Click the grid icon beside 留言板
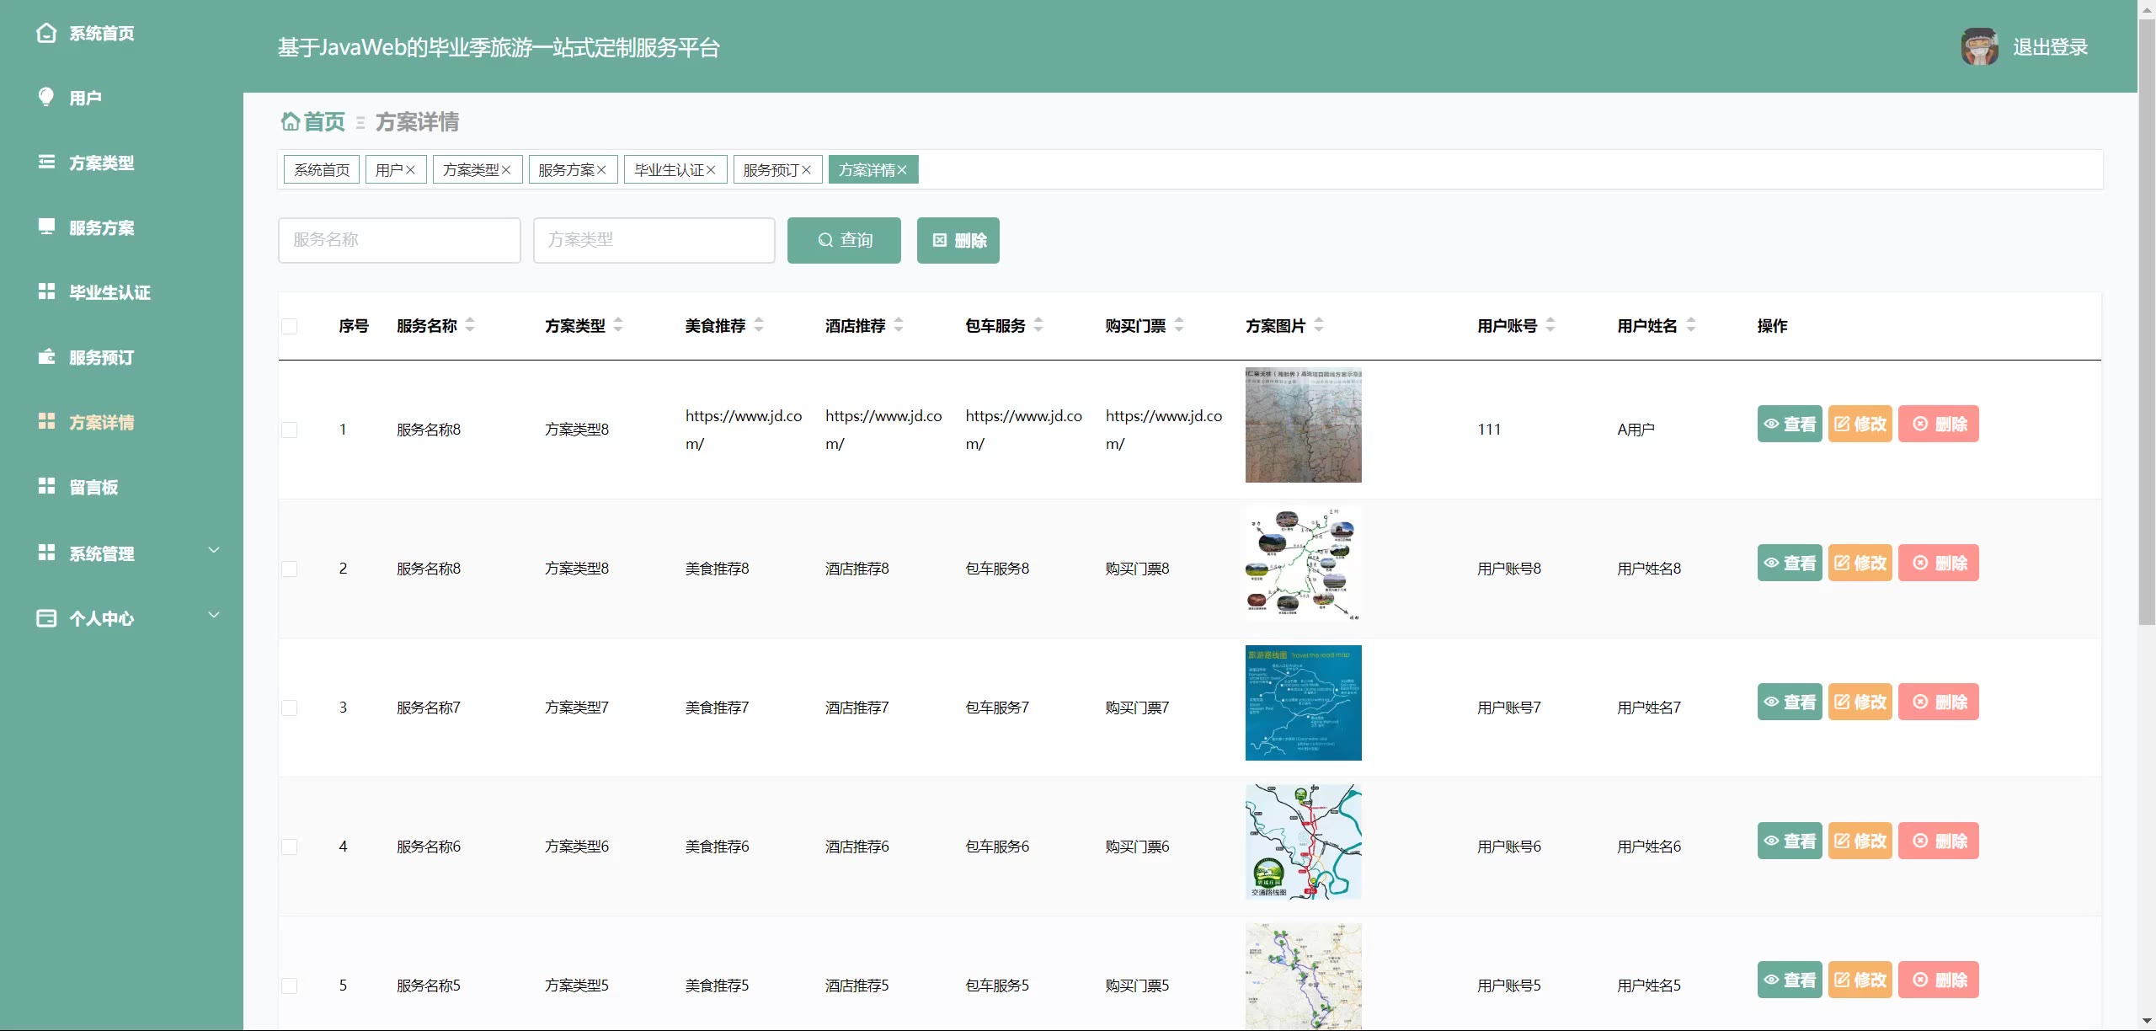The image size is (2156, 1031). 46,486
